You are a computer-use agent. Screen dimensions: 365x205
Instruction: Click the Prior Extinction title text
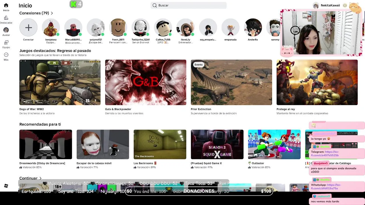click(x=201, y=109)
